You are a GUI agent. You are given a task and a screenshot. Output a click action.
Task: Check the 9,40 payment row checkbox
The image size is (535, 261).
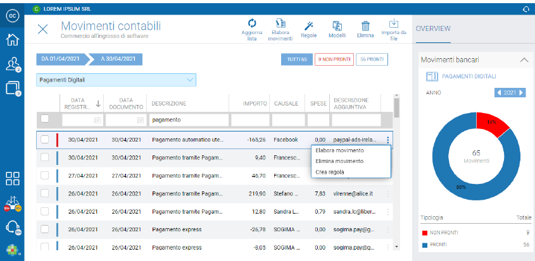click(x=45, y=157)
